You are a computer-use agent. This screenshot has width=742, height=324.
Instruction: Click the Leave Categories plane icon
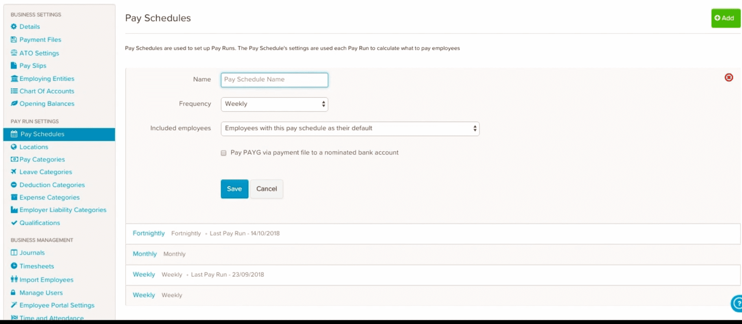[x=14, y=172]
